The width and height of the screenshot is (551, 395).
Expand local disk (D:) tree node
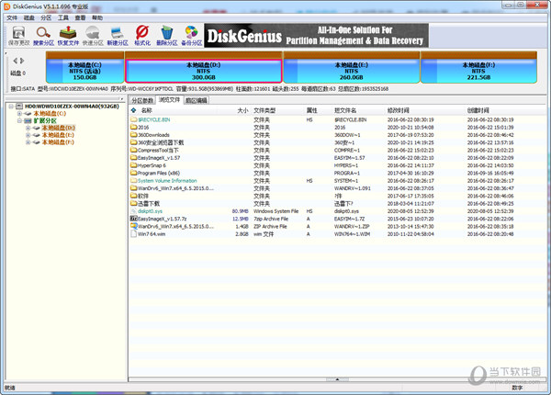[28, 128]
